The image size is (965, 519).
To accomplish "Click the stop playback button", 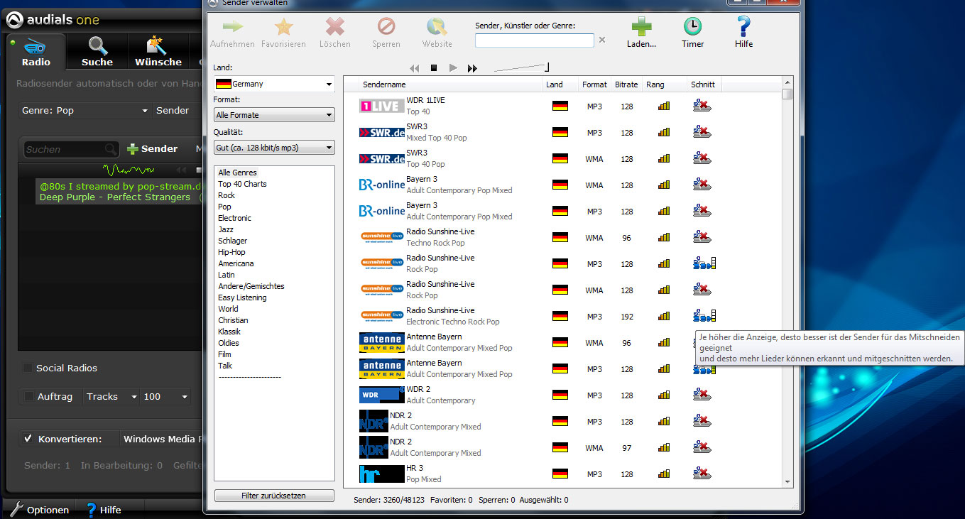I will (x=434, y=68).
